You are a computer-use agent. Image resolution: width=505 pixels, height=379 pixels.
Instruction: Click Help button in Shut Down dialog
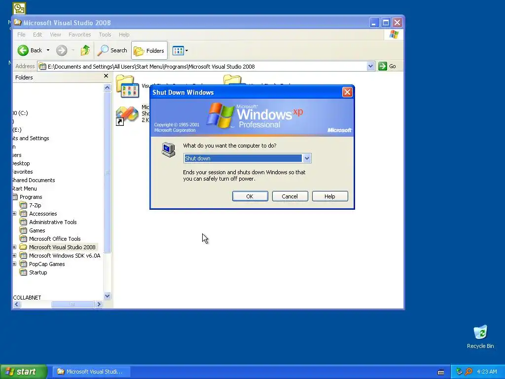330,196
